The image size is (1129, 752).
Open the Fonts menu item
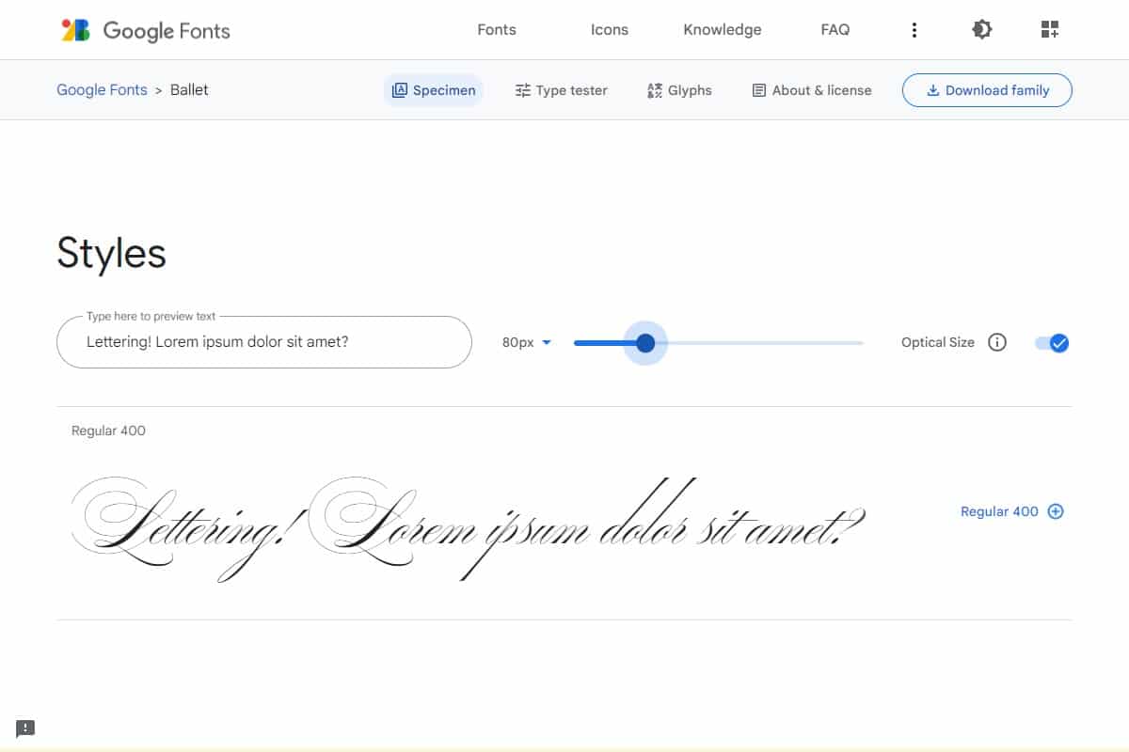click(x=497, y=30)
